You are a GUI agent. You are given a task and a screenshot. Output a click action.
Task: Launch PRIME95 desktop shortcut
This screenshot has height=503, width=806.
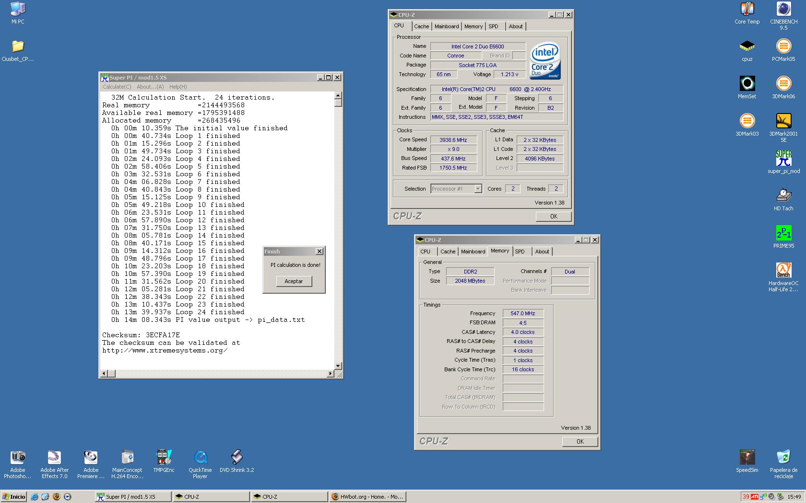coord(783,237)
